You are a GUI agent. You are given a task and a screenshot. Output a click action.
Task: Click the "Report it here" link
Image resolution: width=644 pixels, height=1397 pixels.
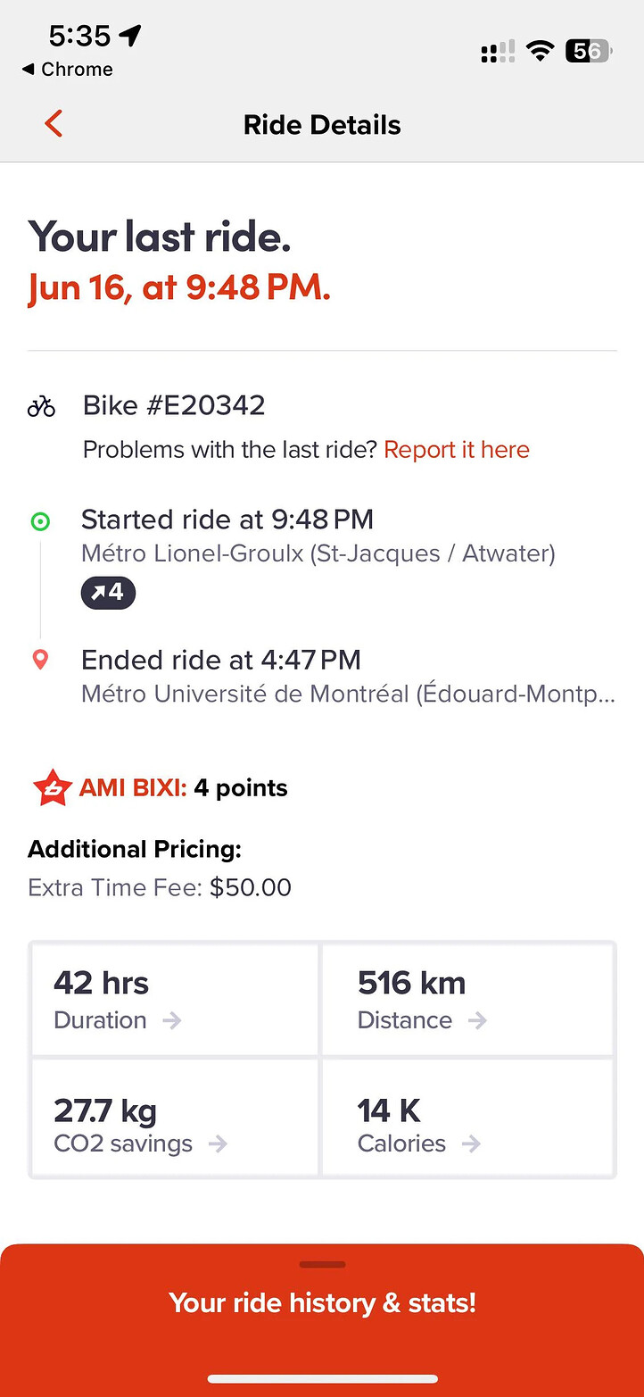(x=457, y=450)
